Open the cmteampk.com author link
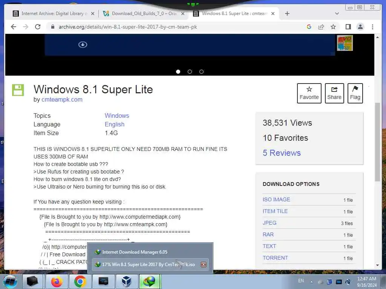 click(x=62, y=99)
